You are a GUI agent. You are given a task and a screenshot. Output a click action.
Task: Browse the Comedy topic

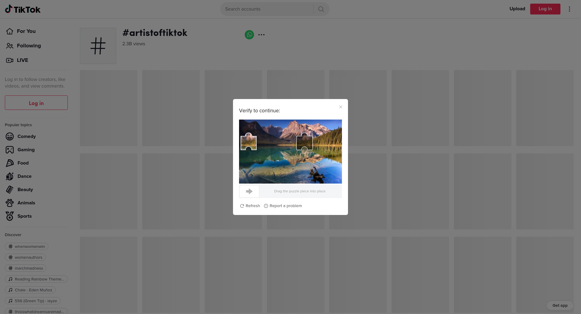(21, 136)
